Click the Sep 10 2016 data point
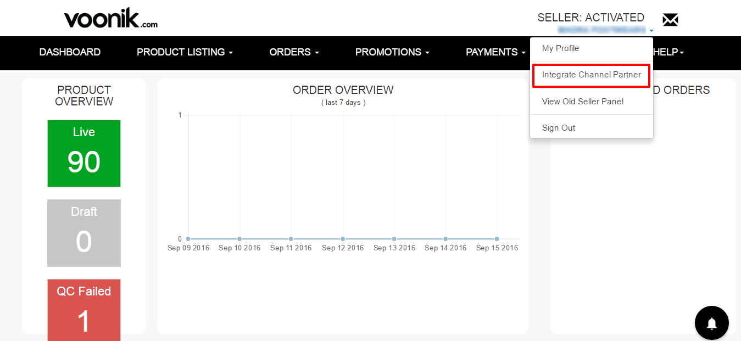Screen dimensions: 741x341 coord(239,239)
